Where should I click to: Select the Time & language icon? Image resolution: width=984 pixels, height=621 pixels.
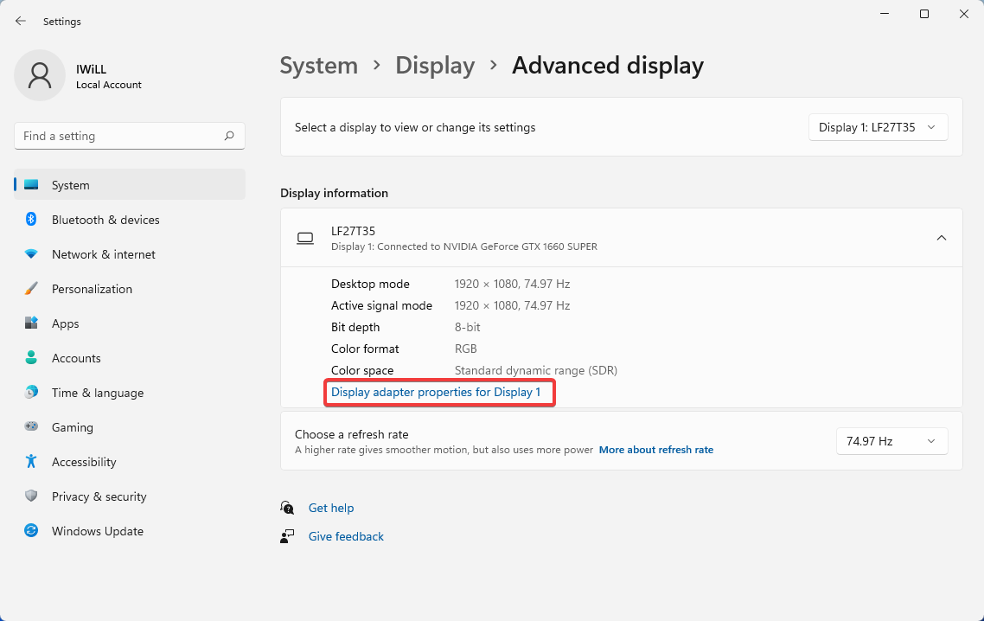[x=32, y=393]
